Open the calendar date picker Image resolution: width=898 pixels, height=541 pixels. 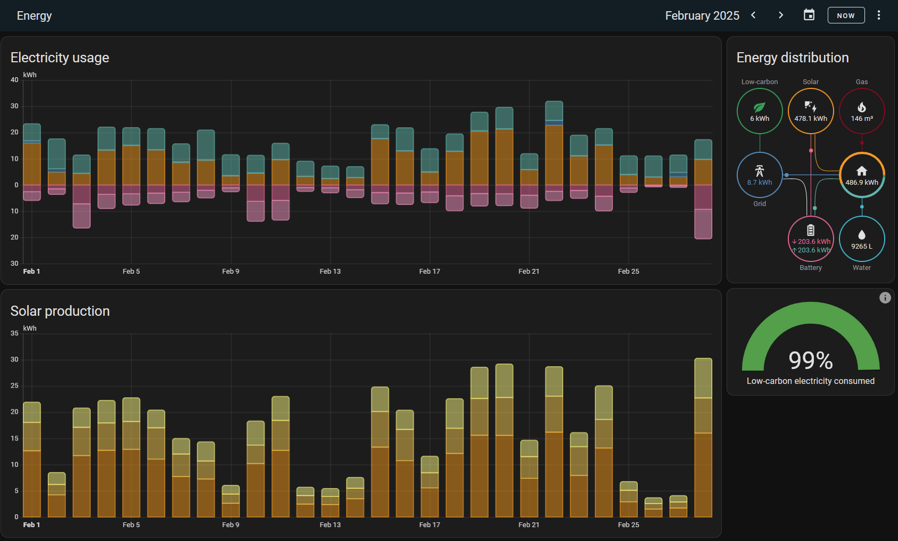tap(809, 15)
